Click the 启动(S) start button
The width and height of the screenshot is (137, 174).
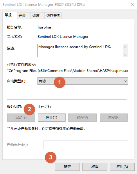click(x=21, y=118)
